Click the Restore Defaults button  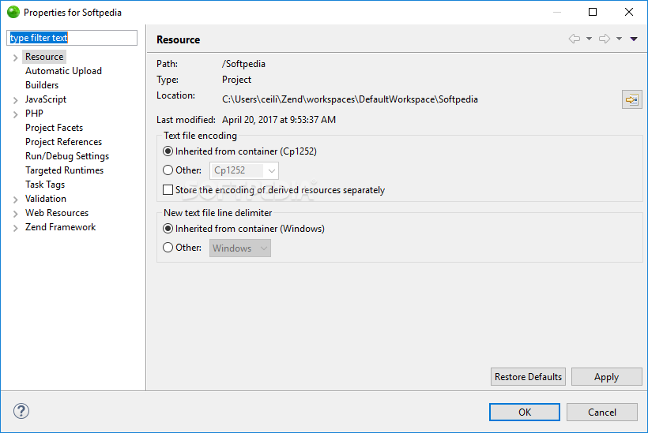coord(528,377)
